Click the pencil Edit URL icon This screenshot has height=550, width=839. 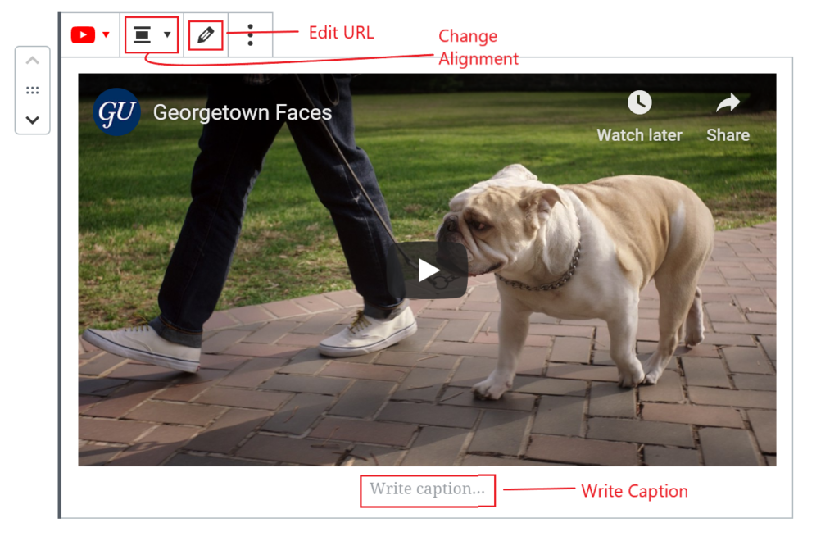pyautogui.click(x=206, y=34)
